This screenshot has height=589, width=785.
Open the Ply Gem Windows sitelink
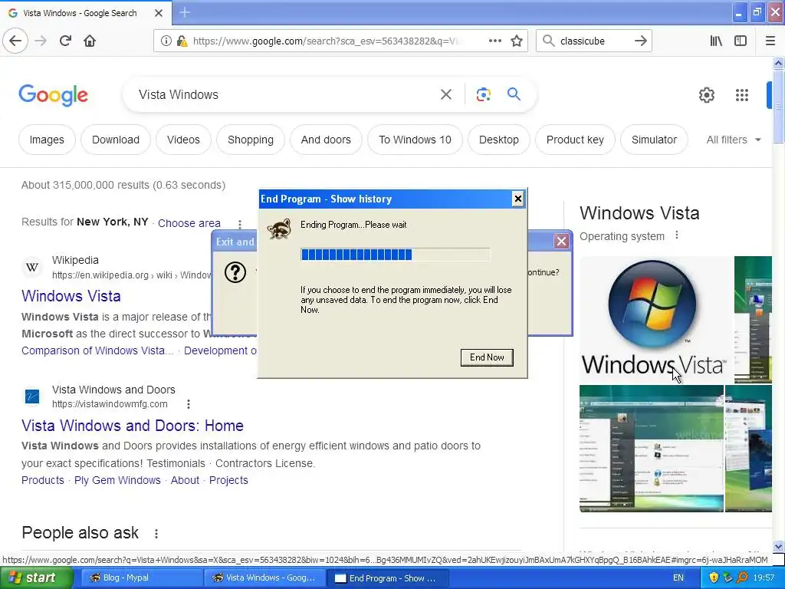117,480
